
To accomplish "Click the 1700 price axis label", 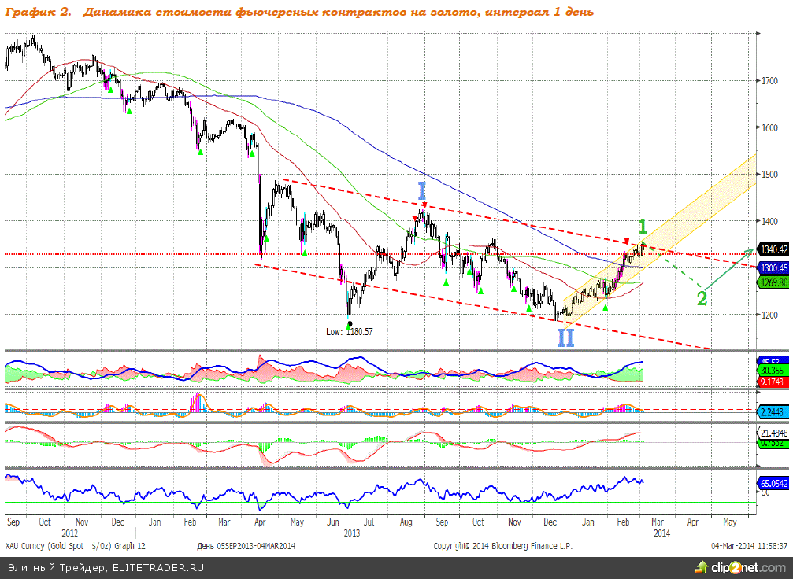I will click(x=770, y=81).
